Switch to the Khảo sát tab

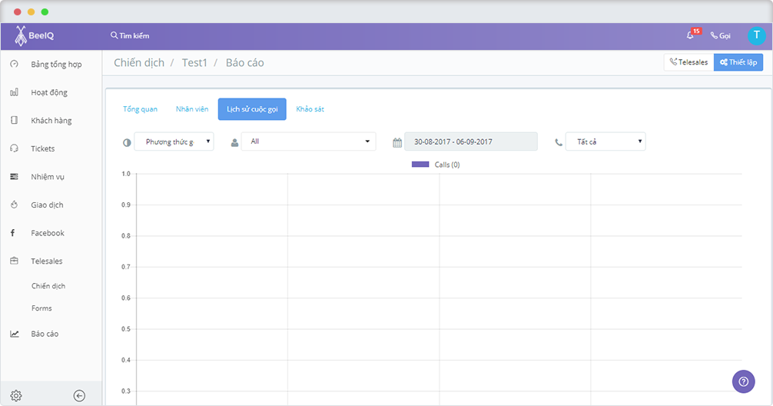coord(310,109)
